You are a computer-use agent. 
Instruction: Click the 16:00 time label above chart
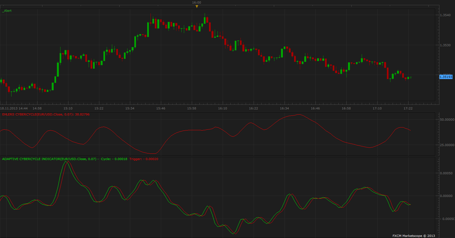pyautogui.click(x=196, y=2)
